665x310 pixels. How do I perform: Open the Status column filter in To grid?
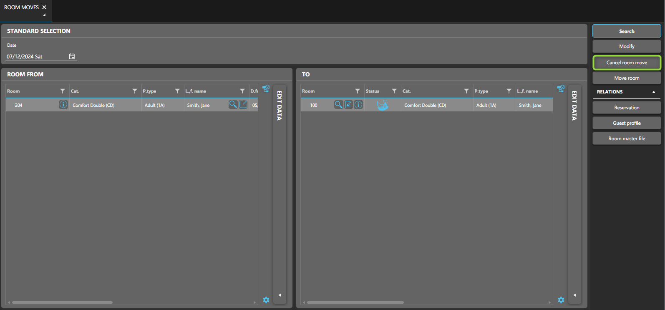394,91
